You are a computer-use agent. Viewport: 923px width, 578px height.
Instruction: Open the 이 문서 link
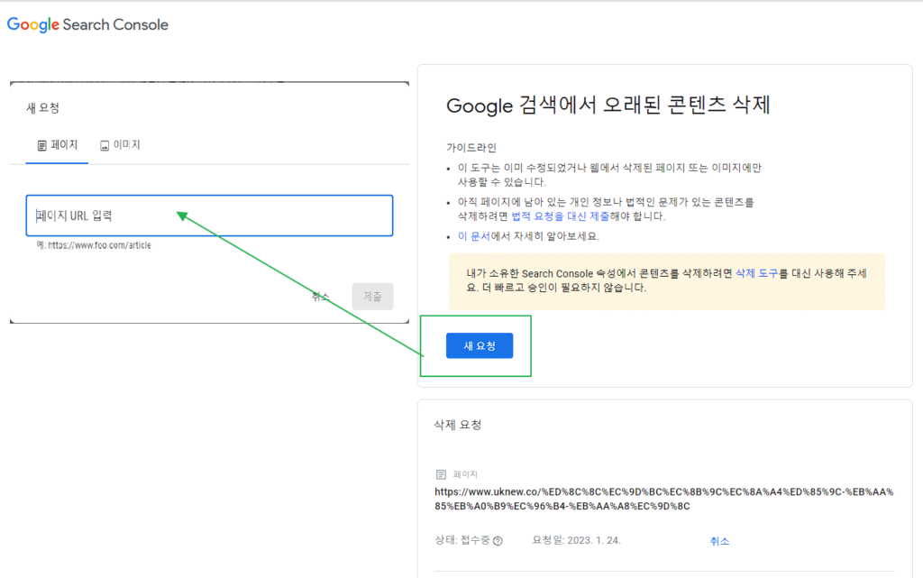click(474, 236)
